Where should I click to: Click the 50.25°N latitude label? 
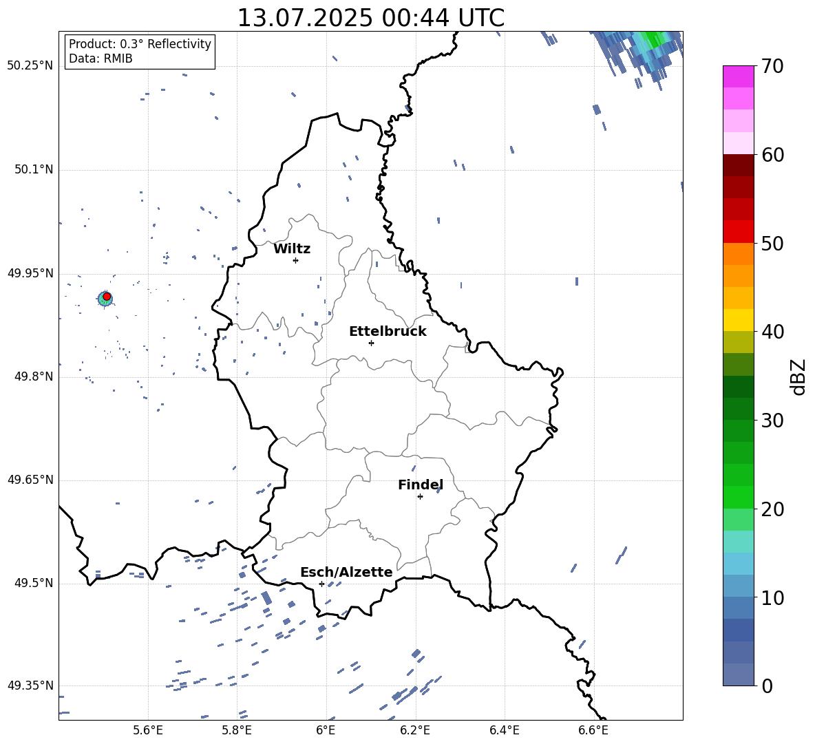pyautogui.click(x=30, y=66)
